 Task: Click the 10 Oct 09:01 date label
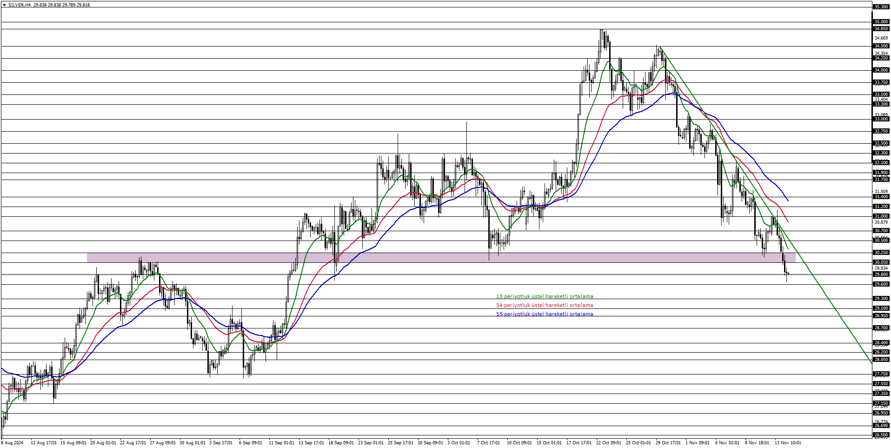coord(519,443)
